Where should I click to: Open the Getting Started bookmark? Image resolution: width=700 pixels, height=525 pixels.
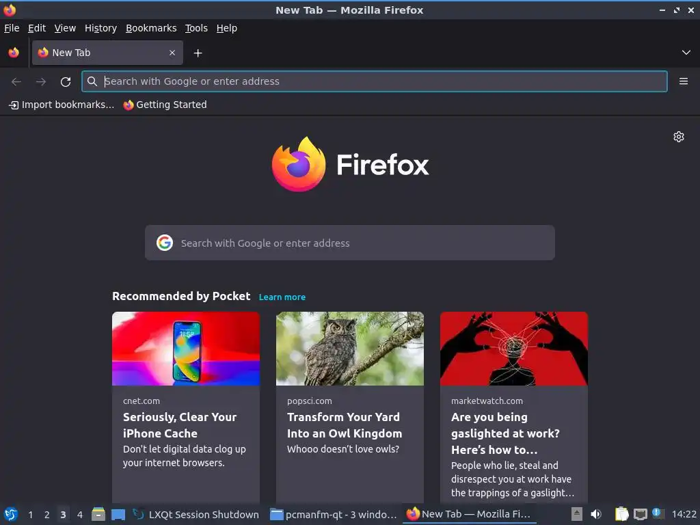pos(165,105)
